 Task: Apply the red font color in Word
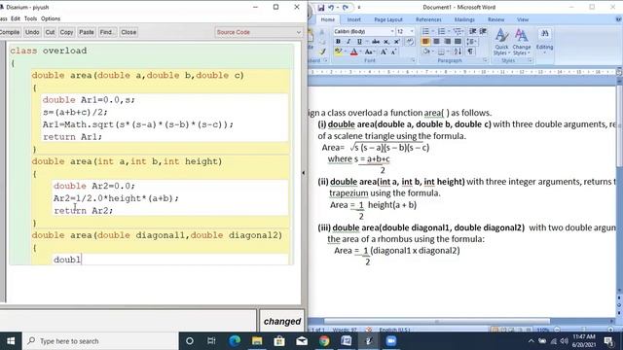click(354, 52)
